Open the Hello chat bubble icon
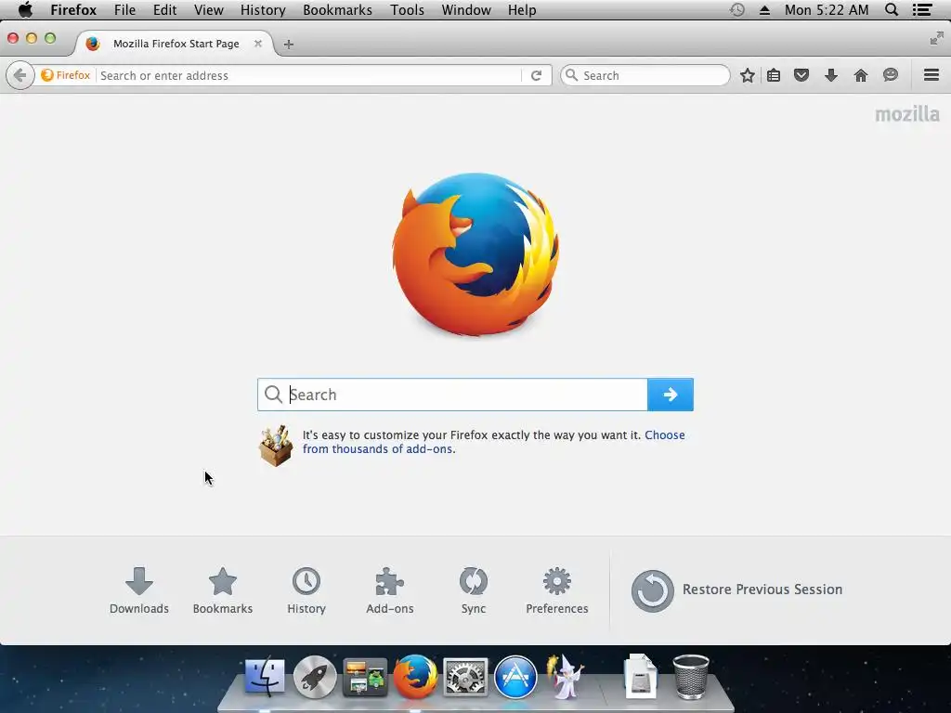This screenshot has height=713, width=951. pos(891,74)
